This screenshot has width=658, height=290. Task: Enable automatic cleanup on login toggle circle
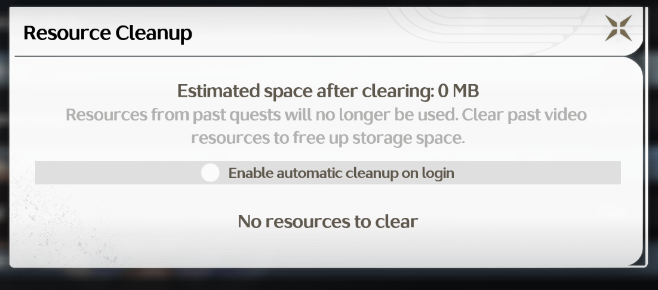point(210,173)
